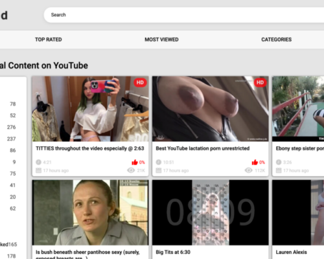
Task: Switch to the MOST VIEWED tab
Action: tap(161, 39)
